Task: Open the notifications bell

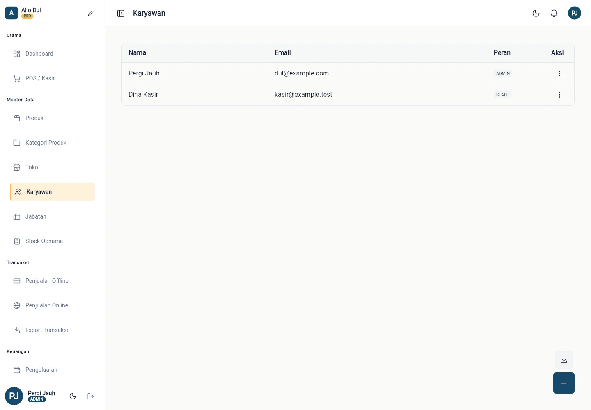Action: click(554, 13)
